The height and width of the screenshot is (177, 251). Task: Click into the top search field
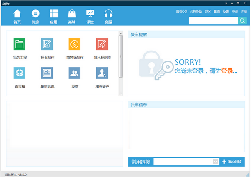pyautogui.click(x=213, y=20)
